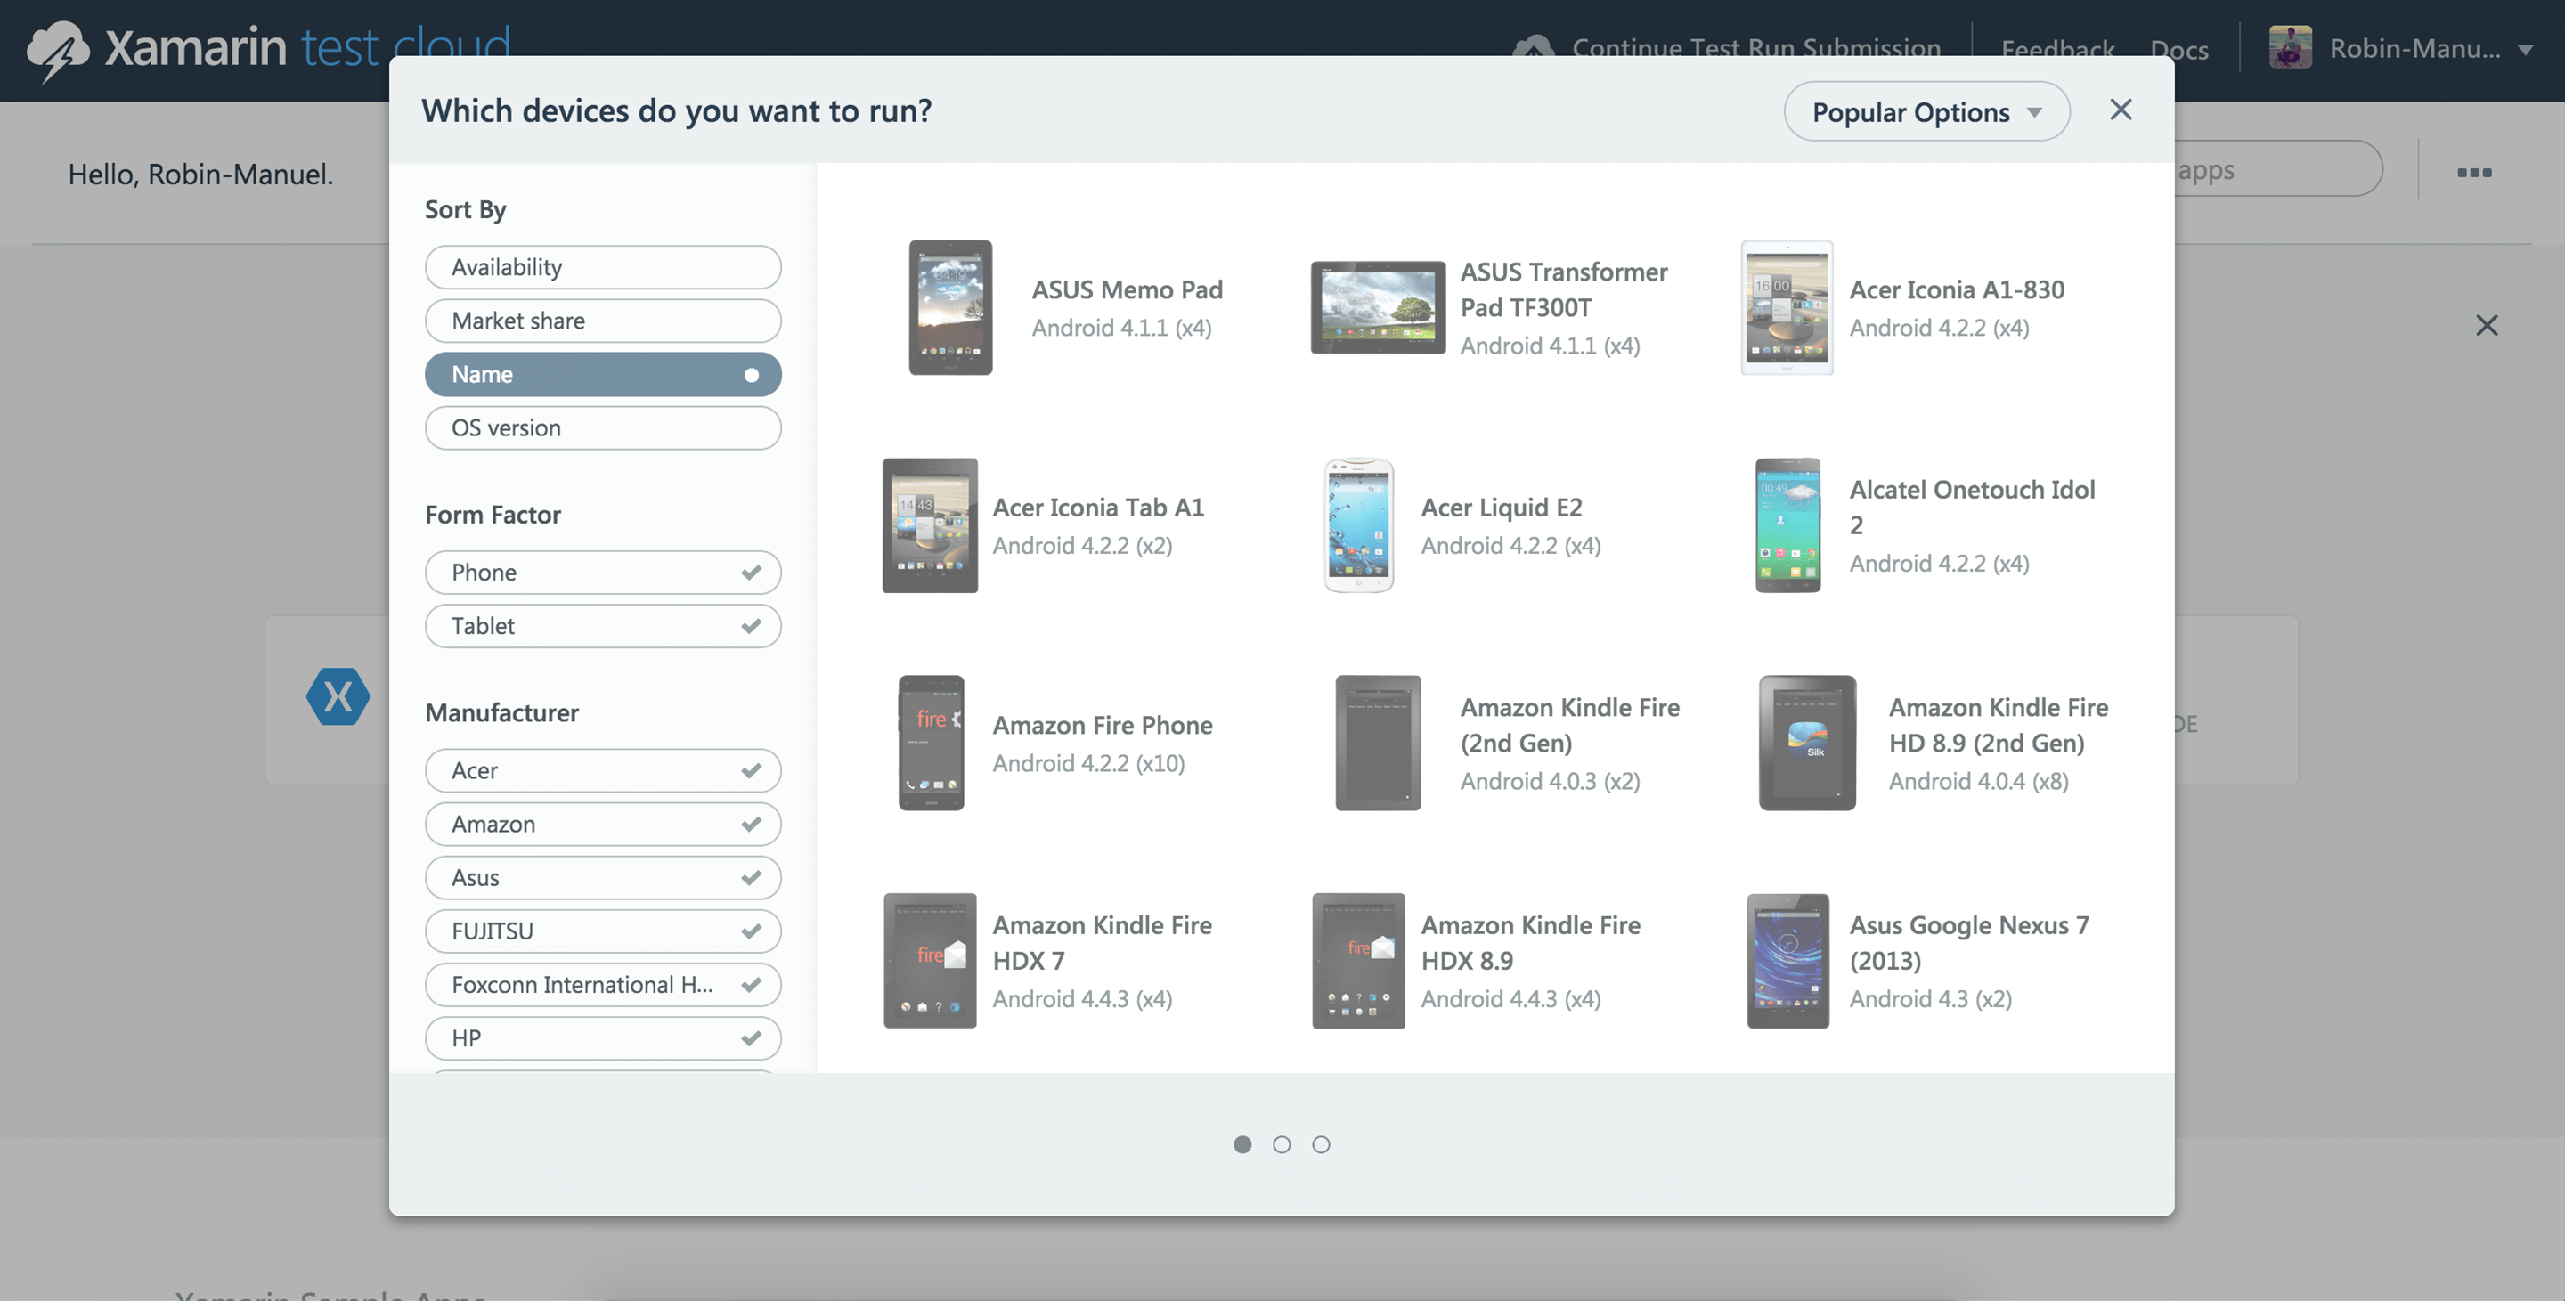Click 'Android 4.0.4 (x8)' text
2565x1301 pixels.
1978,781
